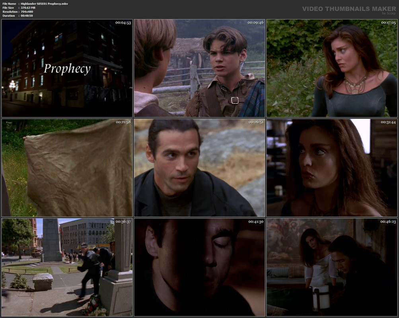The height and width of the screenshot is (318, 399).
Task: Click the thumbnail timestamped 00:46:23
Action: point(332,267)
